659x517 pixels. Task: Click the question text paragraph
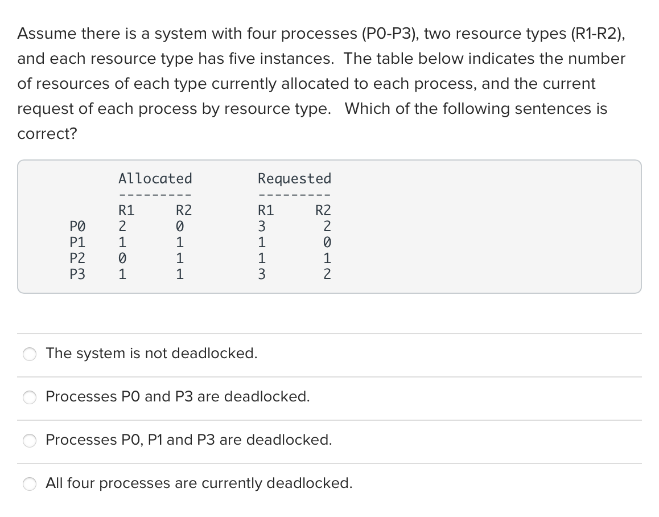point(322,83)
